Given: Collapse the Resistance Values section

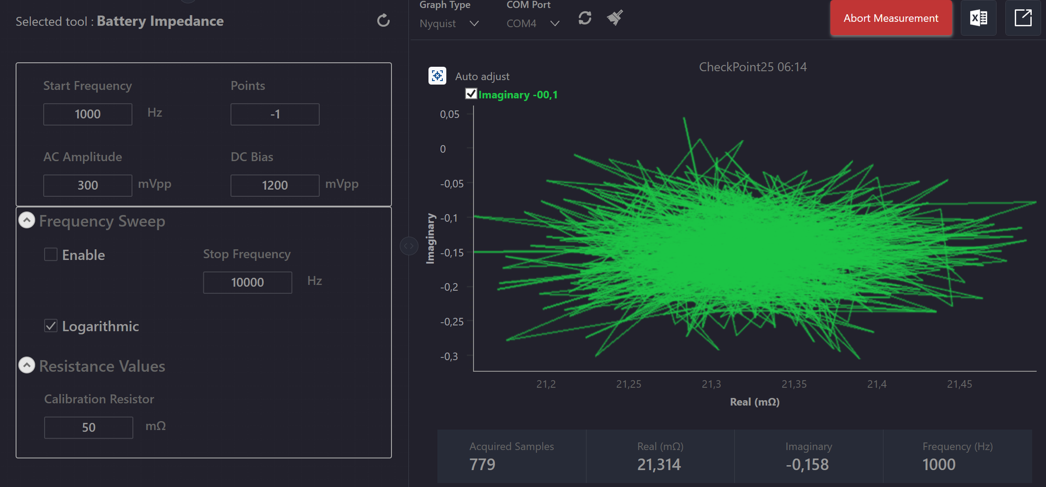Looking at the screenshot, I should [x=27, y=365].
